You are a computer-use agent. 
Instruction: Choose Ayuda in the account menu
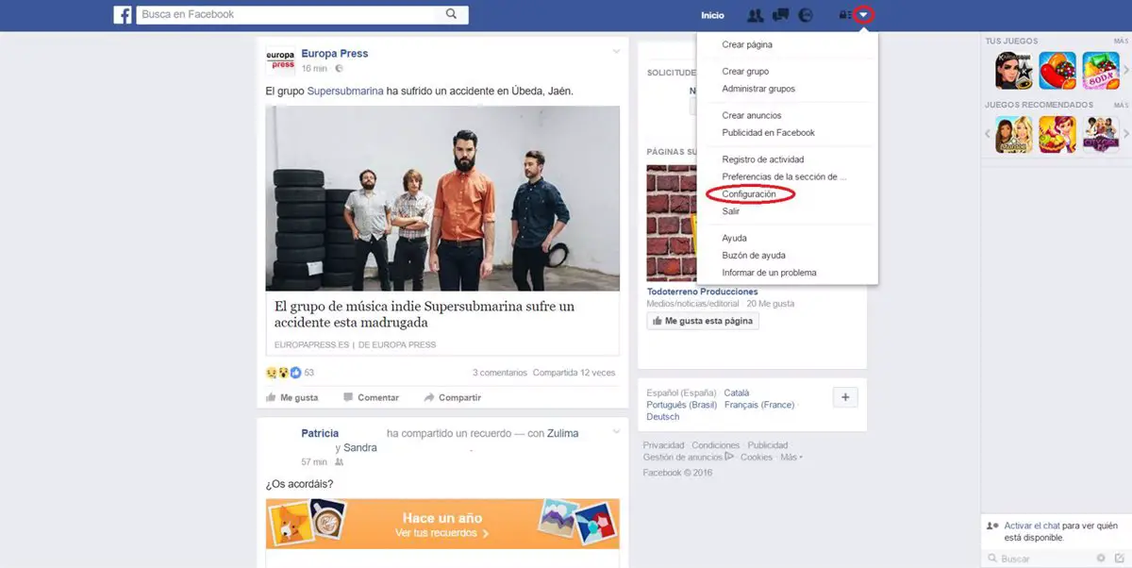[x=734, y=238]
